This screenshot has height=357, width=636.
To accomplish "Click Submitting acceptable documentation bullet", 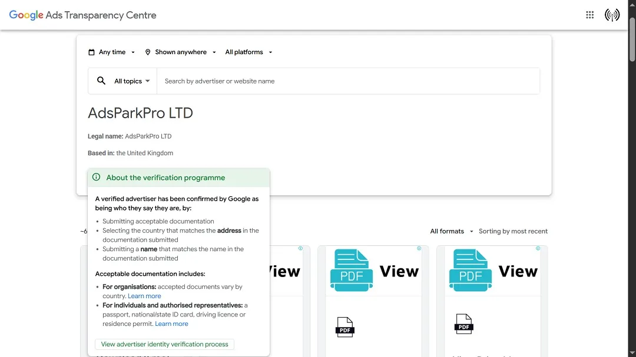I will pos(158,221).
